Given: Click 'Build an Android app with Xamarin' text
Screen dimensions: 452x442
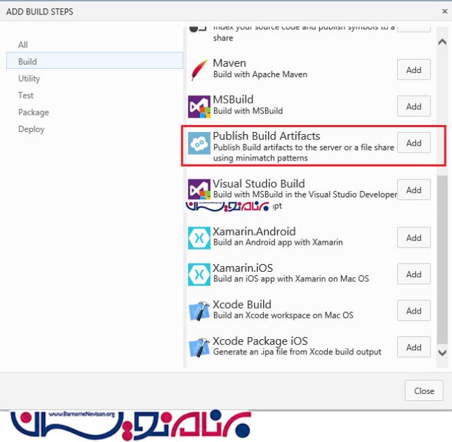Looking at the screenshot, I should 278,243.
